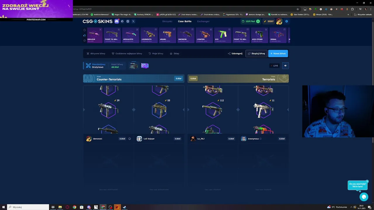Click the clock recent-drops filter icon

point(84,30)
